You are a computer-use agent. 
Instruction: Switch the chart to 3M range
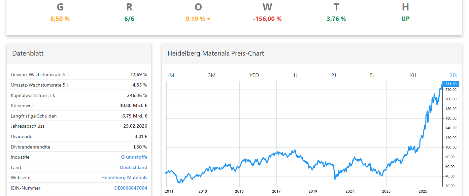pyautogui.click(x=211, y=75)
